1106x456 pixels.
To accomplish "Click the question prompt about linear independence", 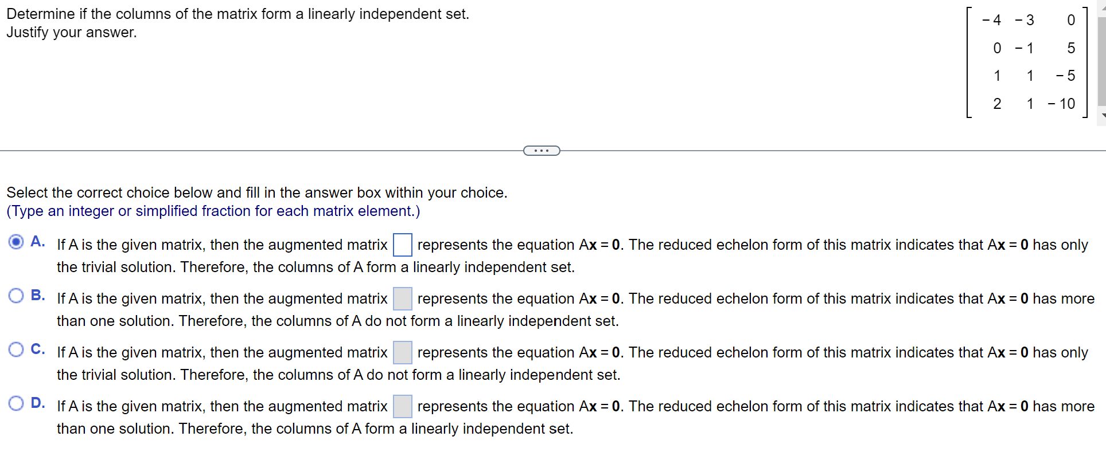I will pos(237,14).
